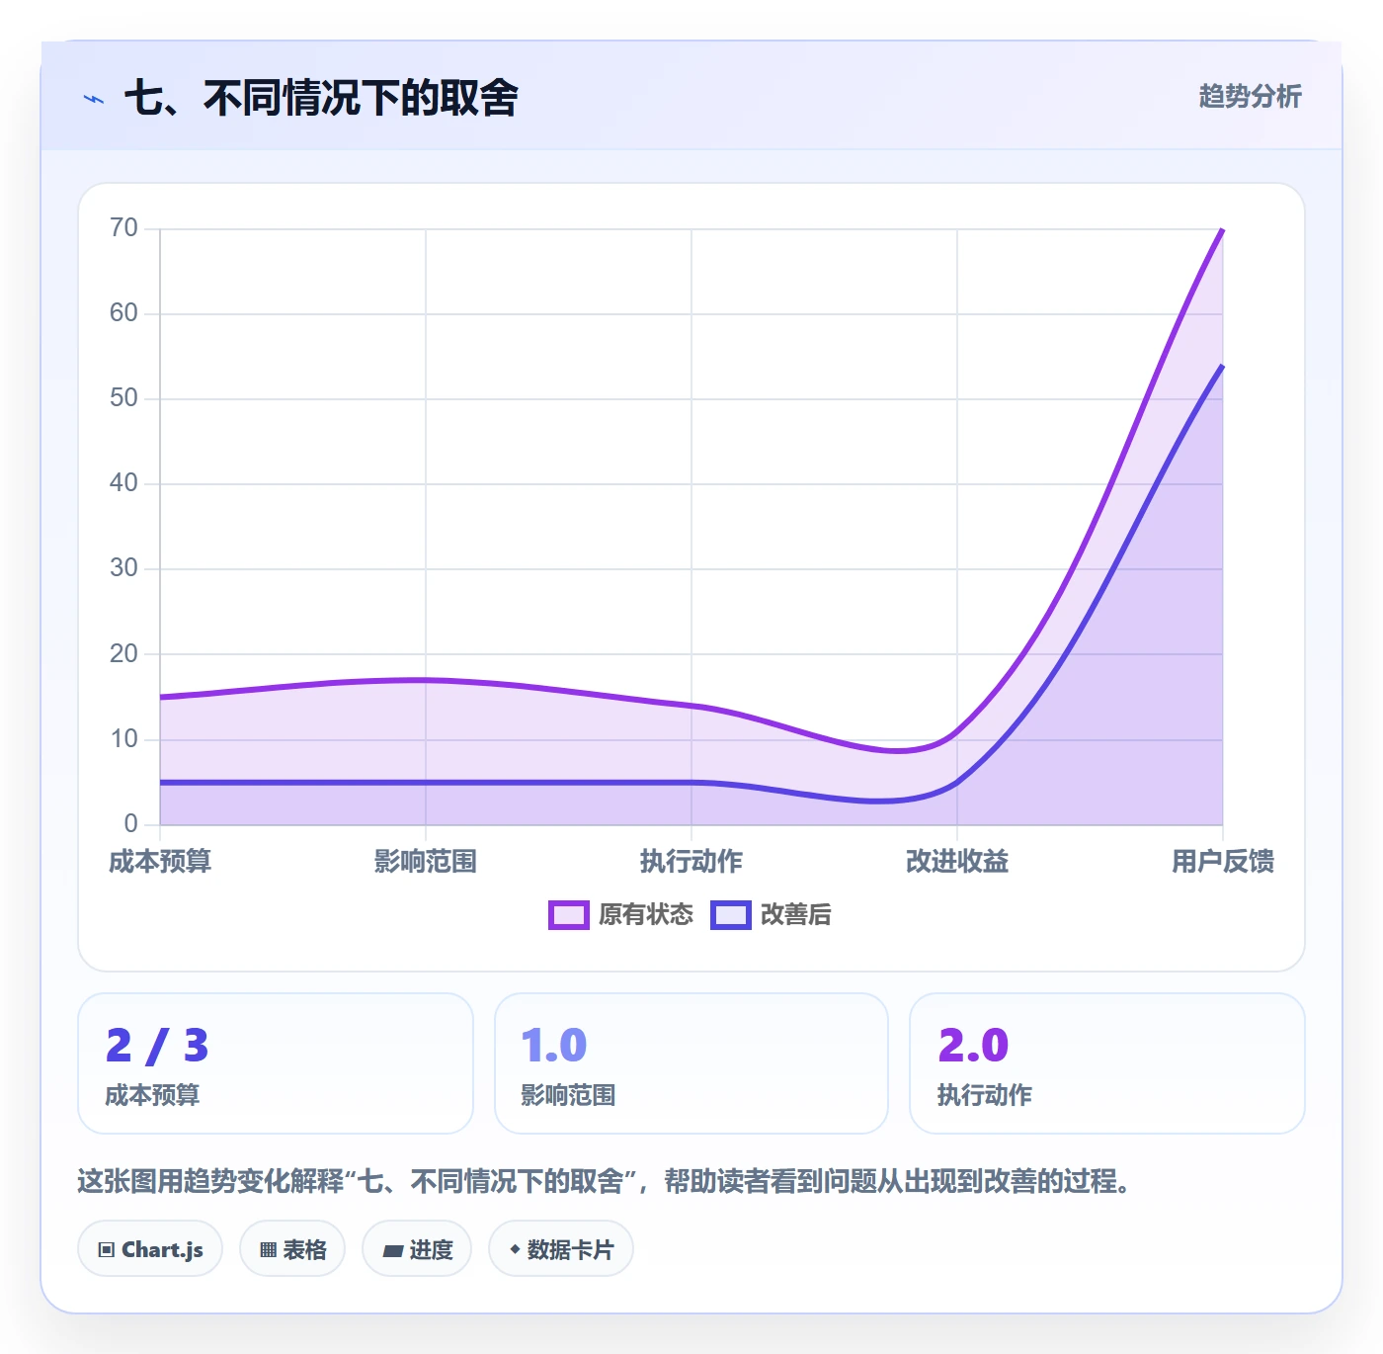Click the 改进收益 x-axis label
1383x1354 pixels.
(957, 862)
